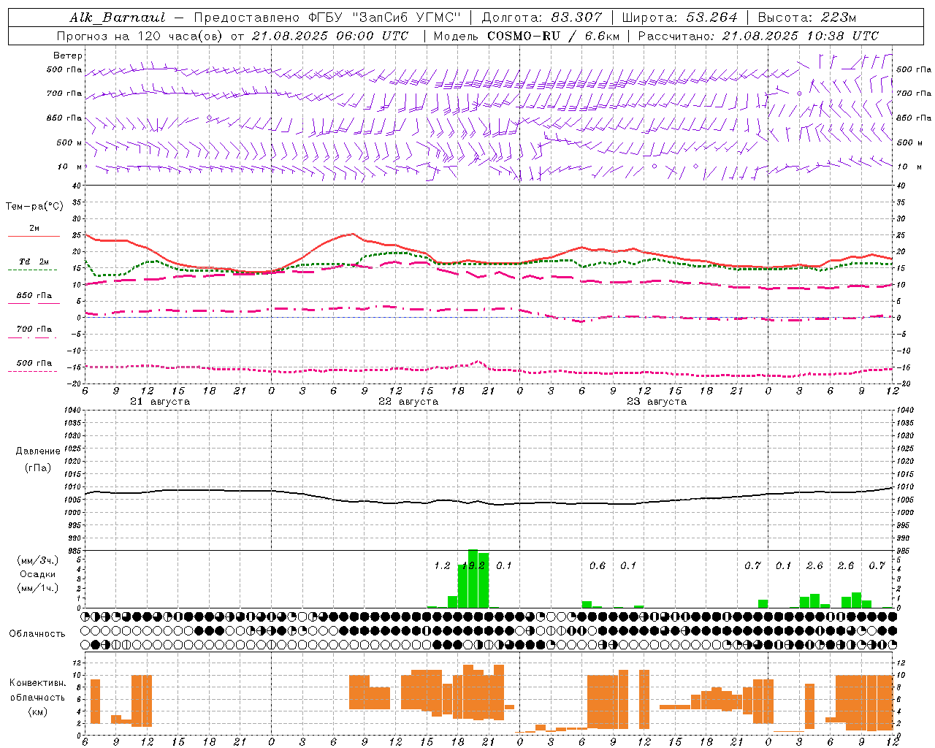Image resolution: width=935 pixels, height=748 pixels.
Task: Click the 1.2 precipitation amount value
Action: (442, 566)
